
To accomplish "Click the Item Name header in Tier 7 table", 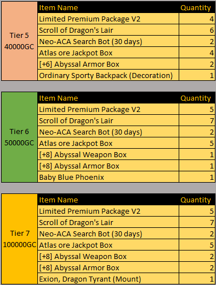I will (108, 200).
